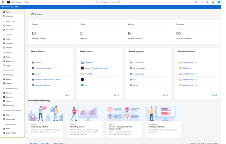Open the help question mark icon
226x144 pixels.
pos(208,2)
